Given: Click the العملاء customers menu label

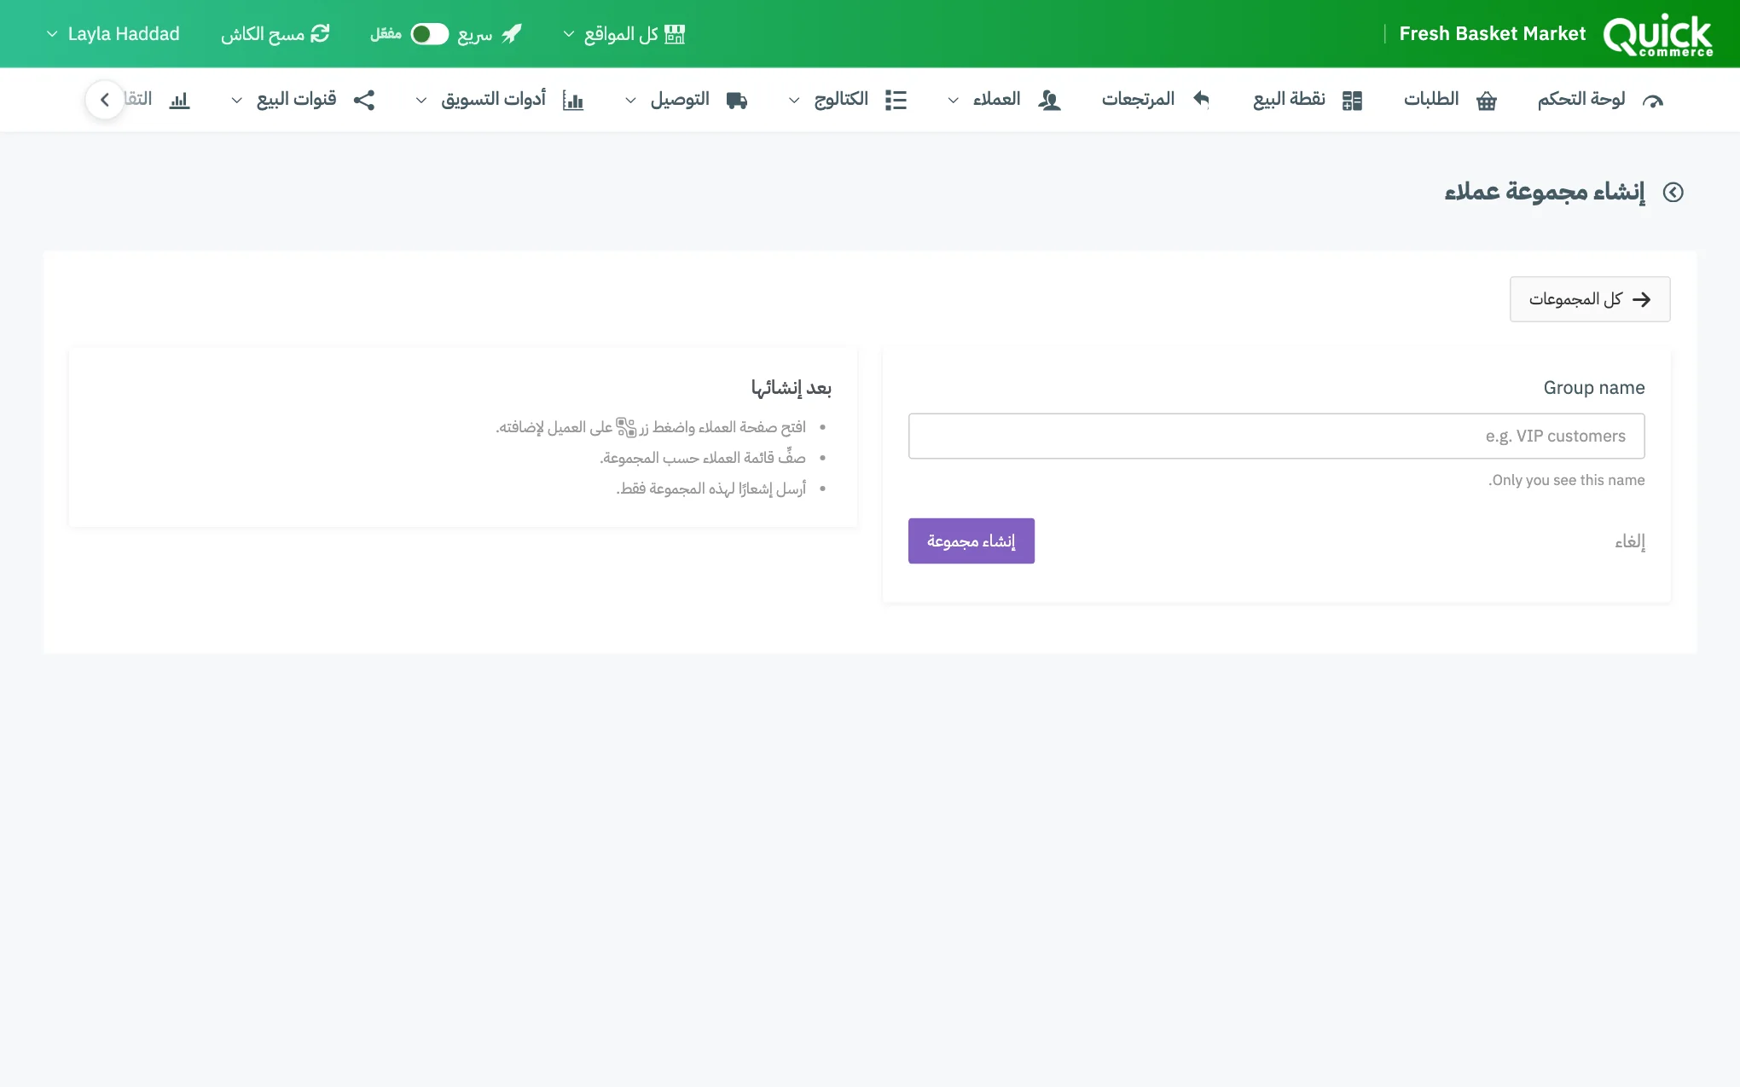Looking at the screenshot, I should coord(997,100).
